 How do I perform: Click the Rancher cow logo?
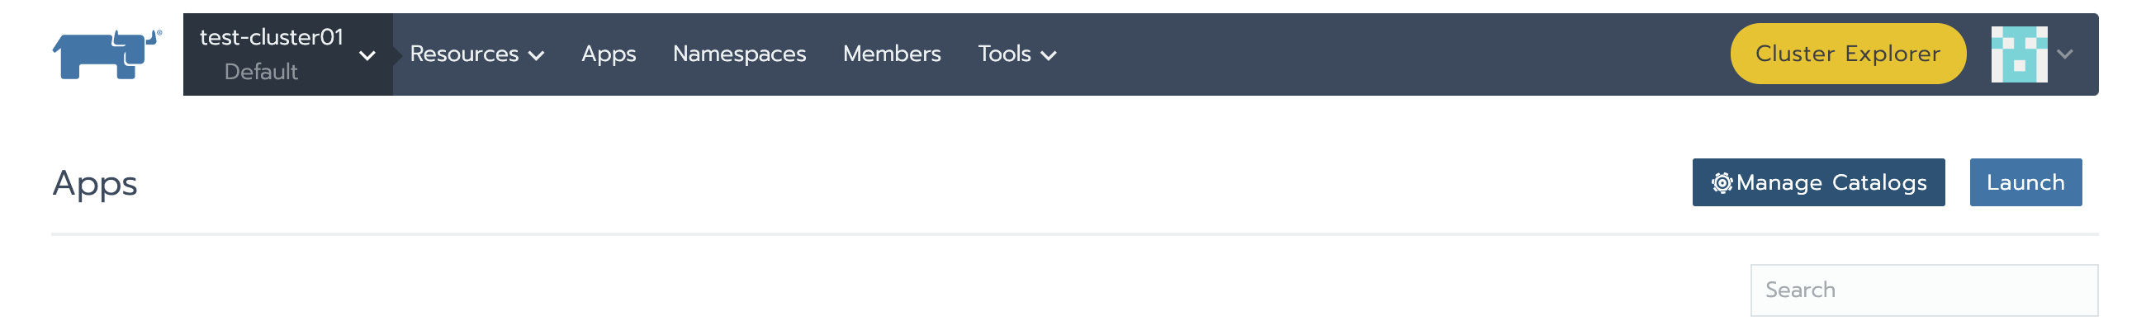tap(107, 54)
